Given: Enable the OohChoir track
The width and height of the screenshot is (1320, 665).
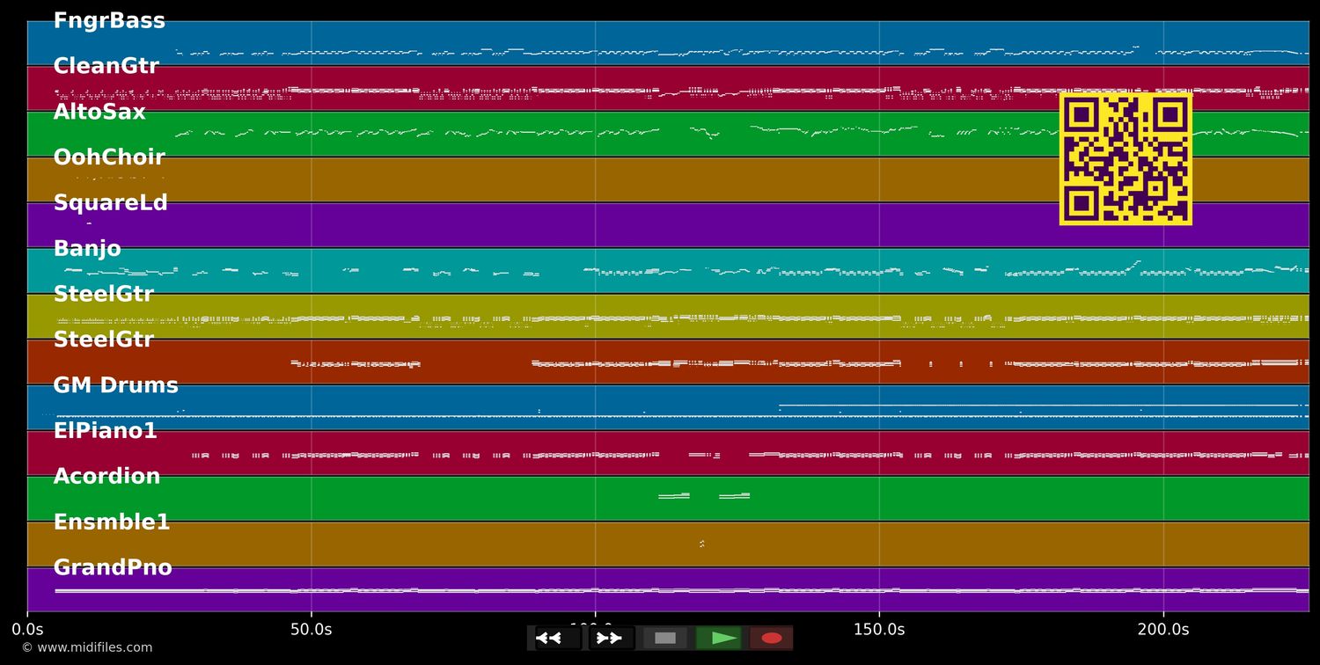Looking at the screenshot, I should tap(109, 157).
